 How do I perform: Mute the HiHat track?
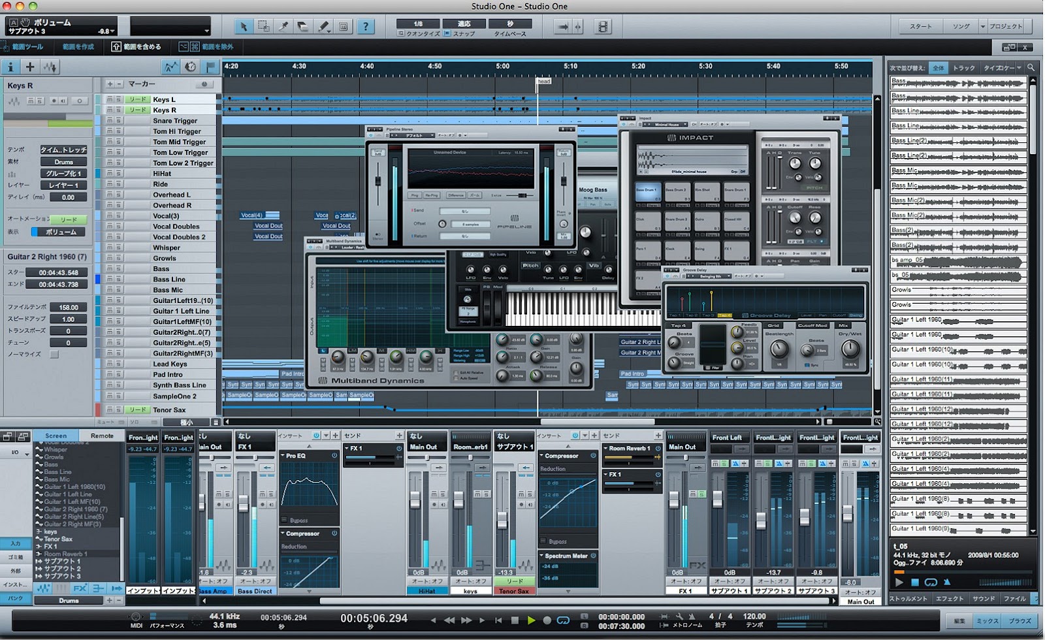click(x=110, y=174)
